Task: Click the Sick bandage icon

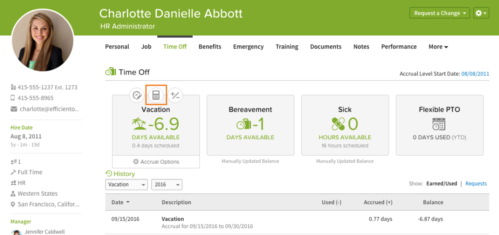Action: pos(338,124)
